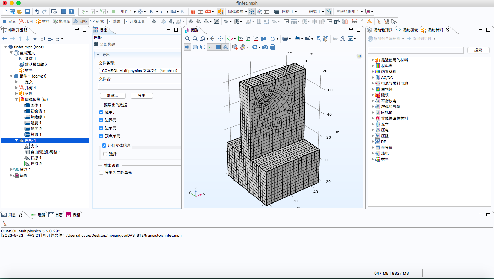
Task: Zoom in on graphics view
Action: (x=188, y=39)
